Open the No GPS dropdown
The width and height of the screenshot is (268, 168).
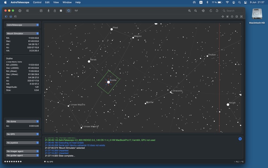(x=22, y=134)
